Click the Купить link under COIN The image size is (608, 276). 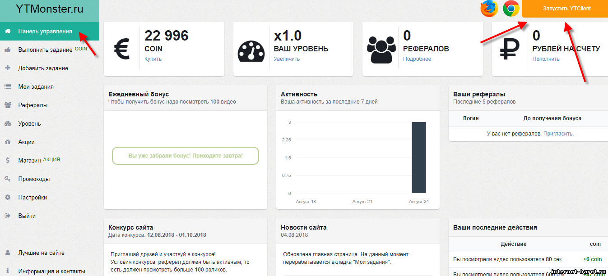[x=153, y=59]
